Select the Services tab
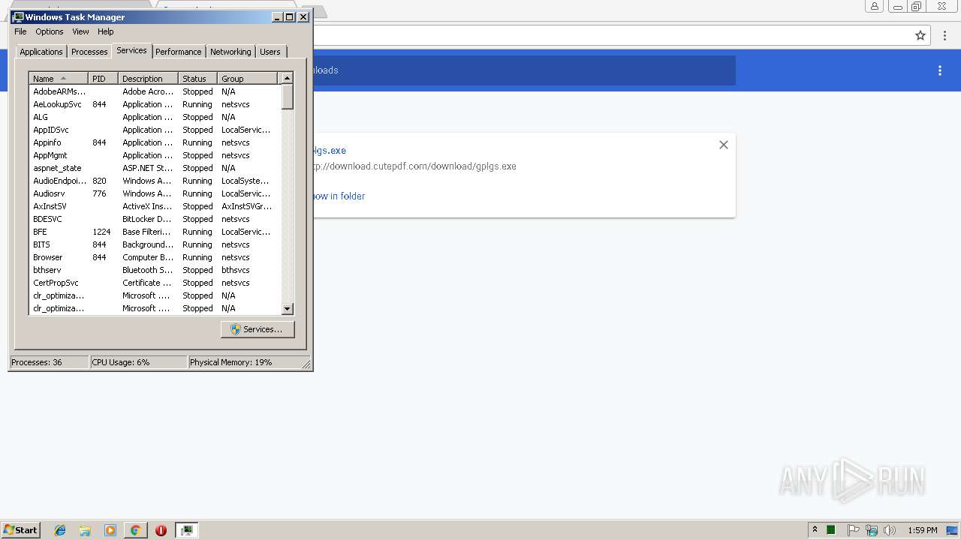 pyautogui.click(x=131, y=50)
